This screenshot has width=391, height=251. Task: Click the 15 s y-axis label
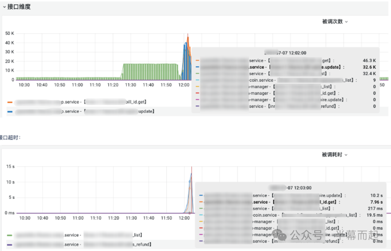coord(10,166)
